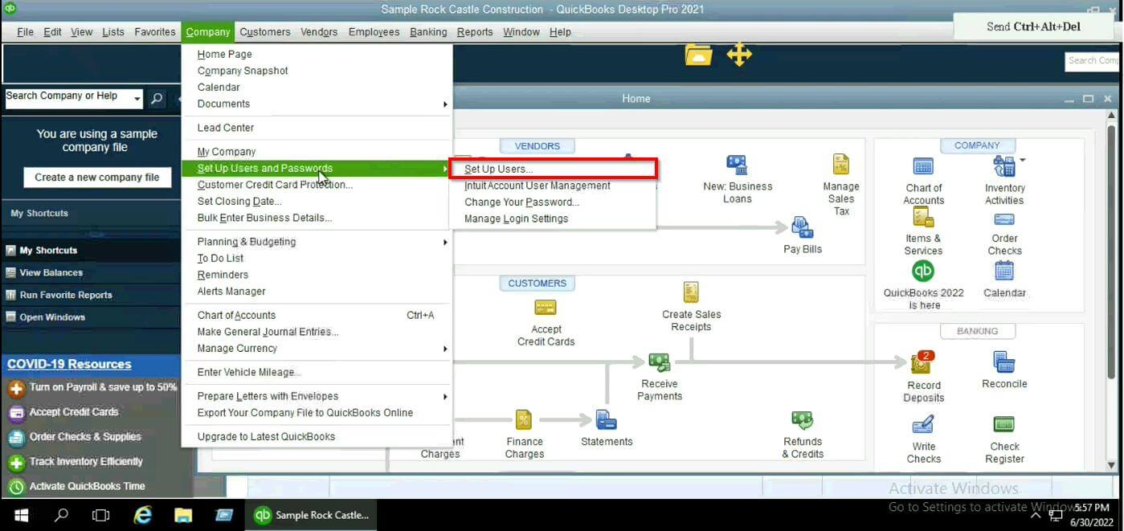Click Create a new company file
This screenshot has width=1124, height=531.
[x=96, y=177]
